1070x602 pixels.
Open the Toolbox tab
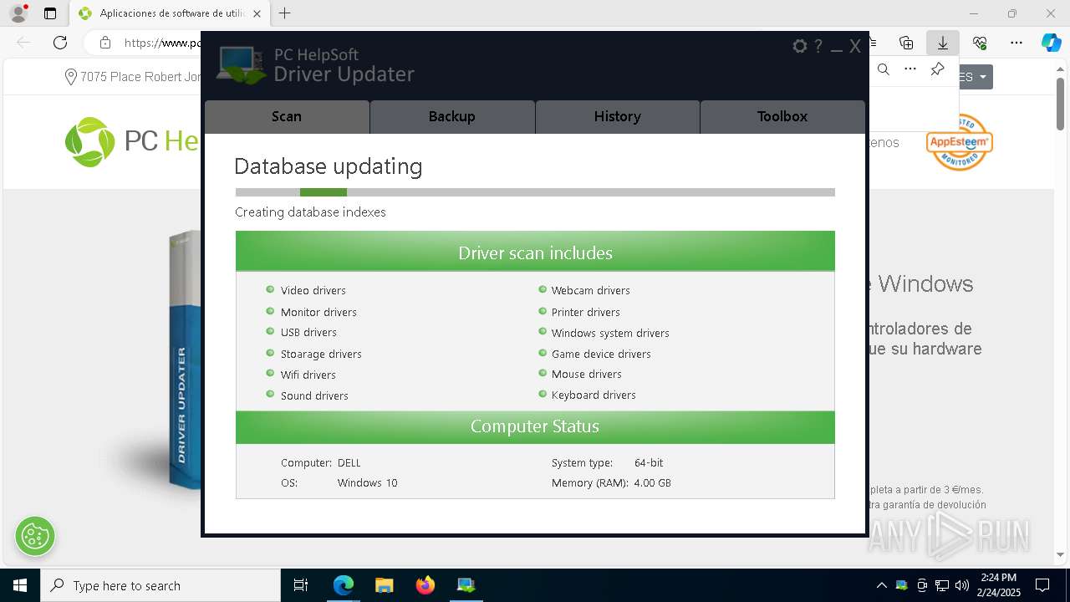click(782, 116)
